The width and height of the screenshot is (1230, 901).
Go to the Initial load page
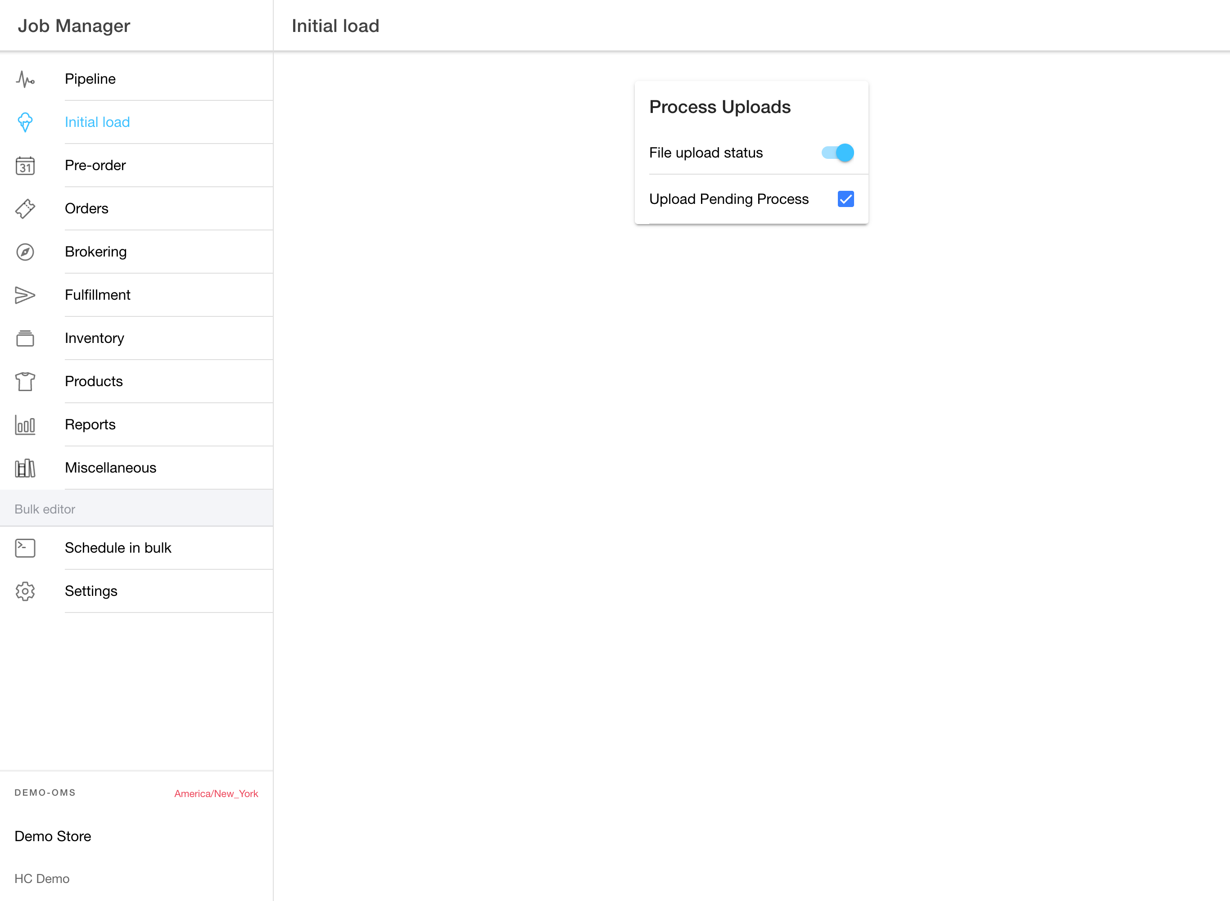(x=97, y=122)
